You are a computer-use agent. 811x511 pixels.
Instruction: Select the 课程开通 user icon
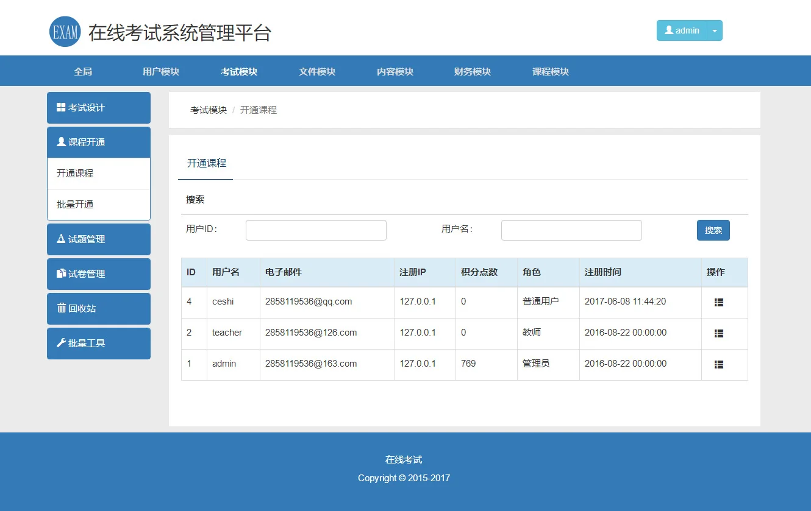[60, 141]
